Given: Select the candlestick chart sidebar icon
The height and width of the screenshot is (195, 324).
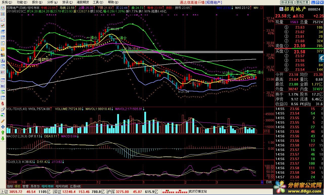Looking at the screenshot, I should 3,26.
